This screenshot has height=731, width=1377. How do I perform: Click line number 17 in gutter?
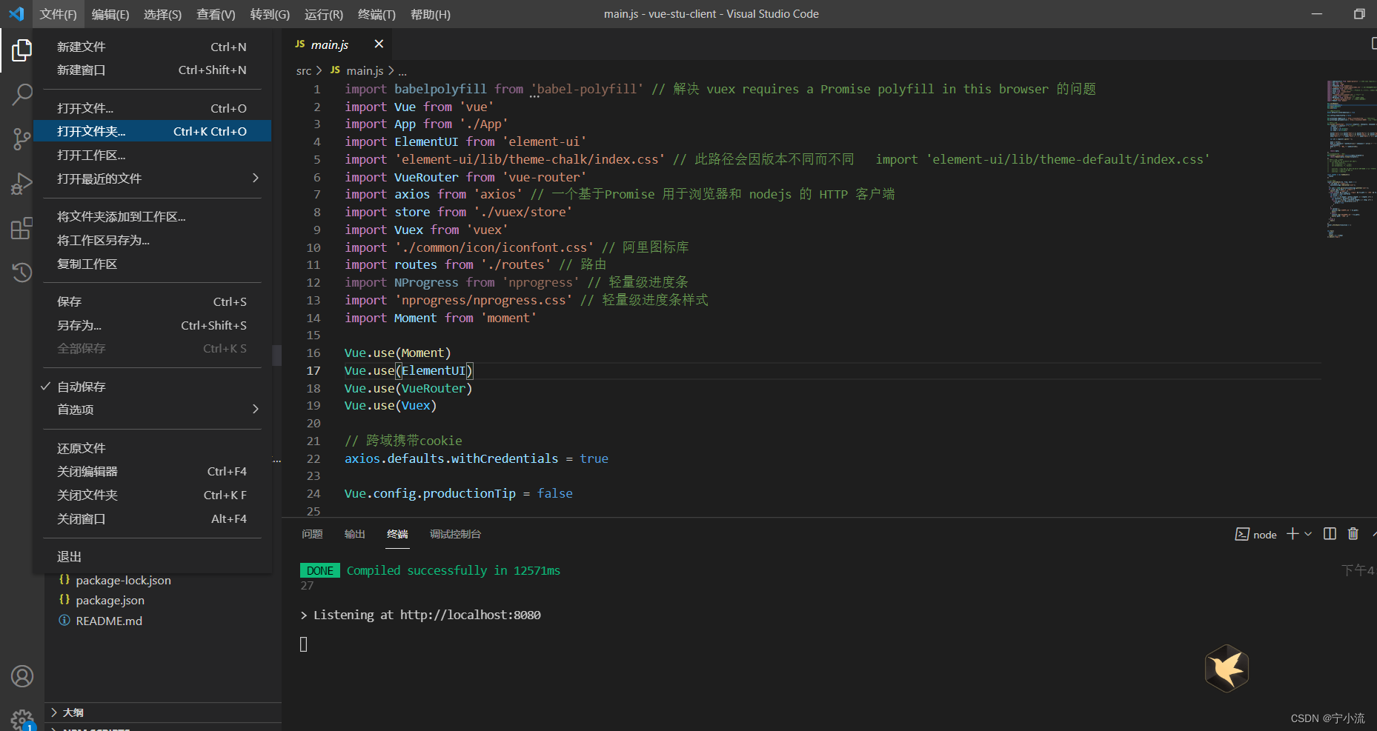[313, 370]
